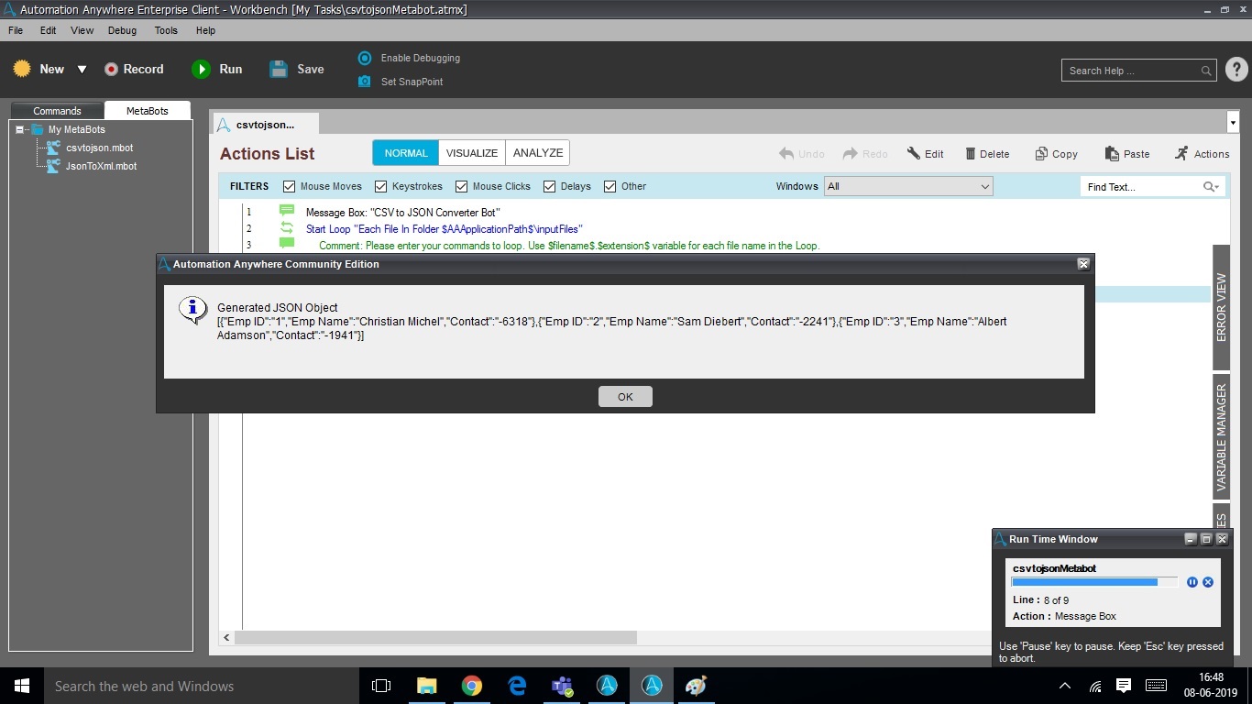Viewport: 1252px width, 704px height.
Task: Click the Search Help magnifier icon
Action: point(1206,71)
